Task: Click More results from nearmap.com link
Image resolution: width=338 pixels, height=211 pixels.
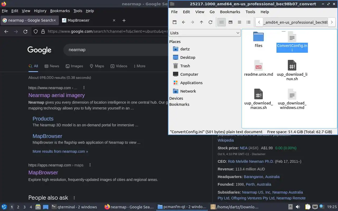Action: coord(60,151)
